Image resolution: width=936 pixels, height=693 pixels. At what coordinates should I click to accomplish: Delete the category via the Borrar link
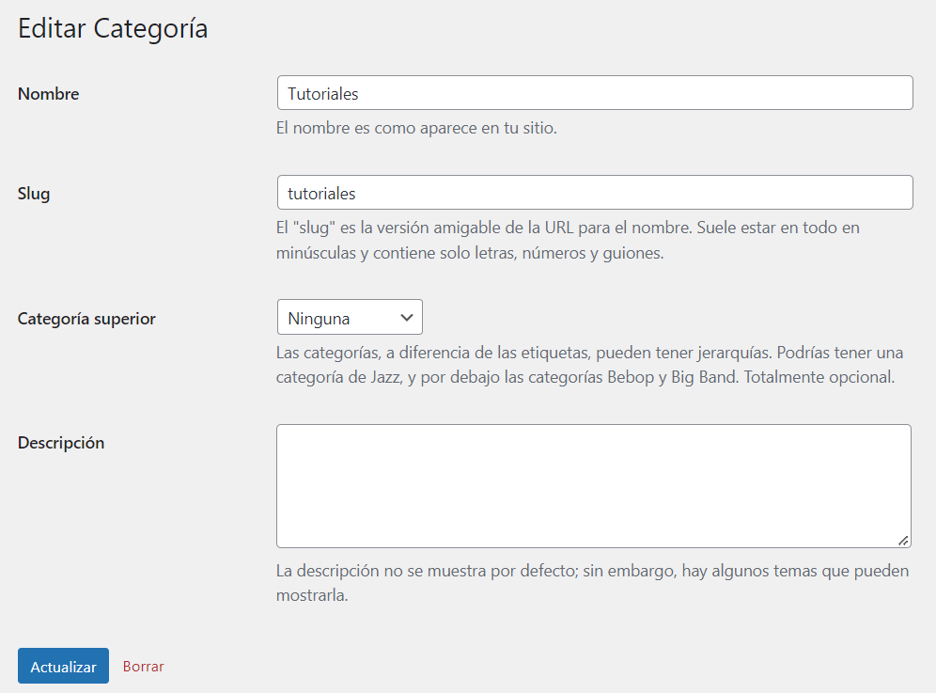point(143,666)
